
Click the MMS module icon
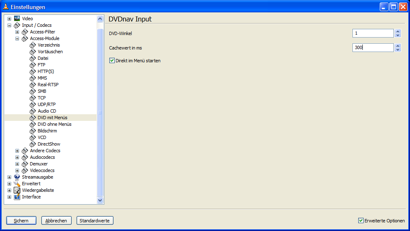(33, 78)
